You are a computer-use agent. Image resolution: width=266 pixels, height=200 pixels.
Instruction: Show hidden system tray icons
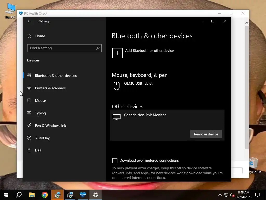220,195
